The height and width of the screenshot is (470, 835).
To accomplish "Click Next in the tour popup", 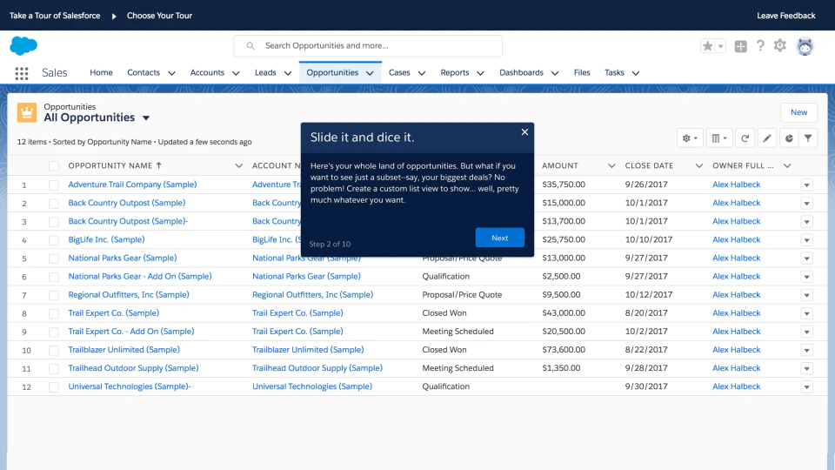I will [x=499, y=238].
